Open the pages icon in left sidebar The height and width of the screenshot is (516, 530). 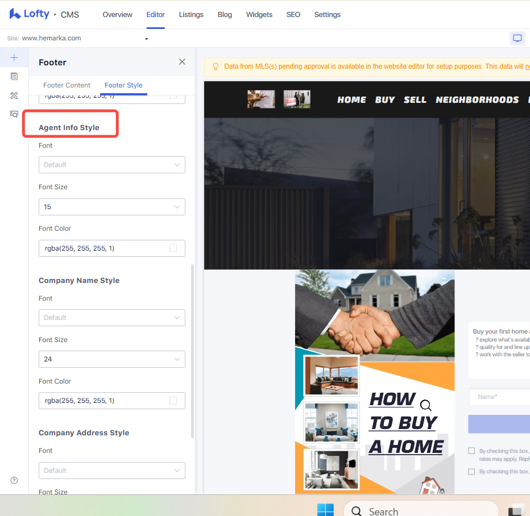[14, 76]
